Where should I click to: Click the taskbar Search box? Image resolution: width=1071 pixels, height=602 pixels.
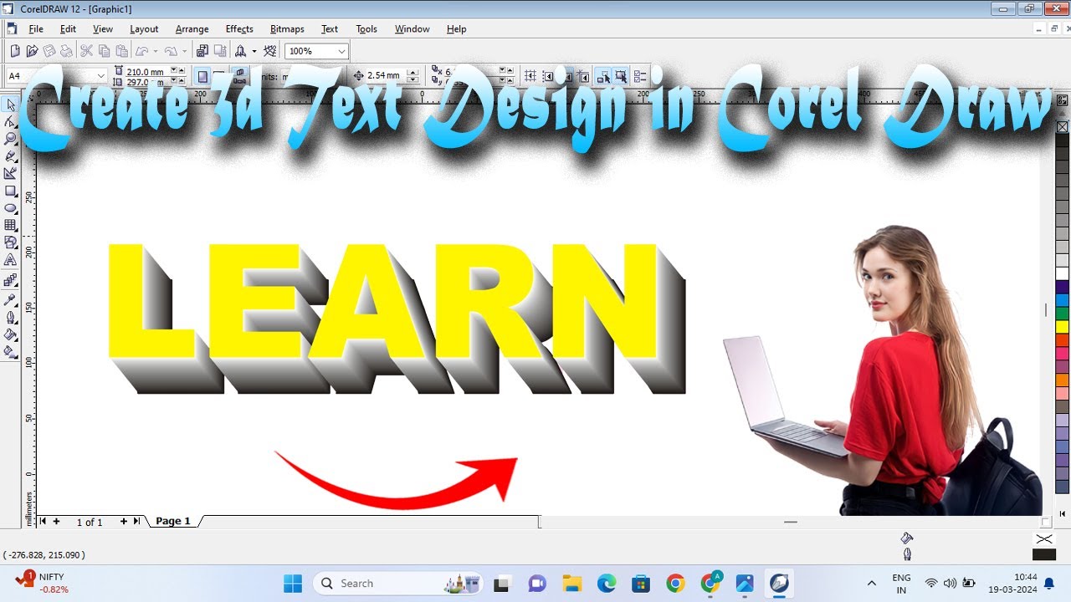(398, 583)
